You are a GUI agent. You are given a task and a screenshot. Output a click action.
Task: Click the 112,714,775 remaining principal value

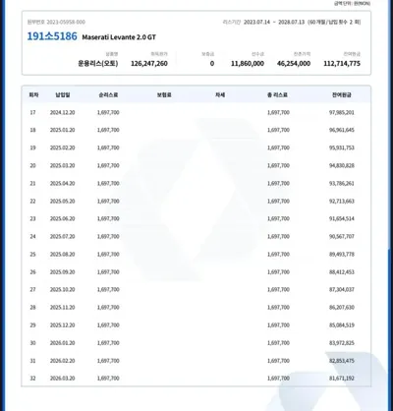pyautogui.click(x=342, y=64)
